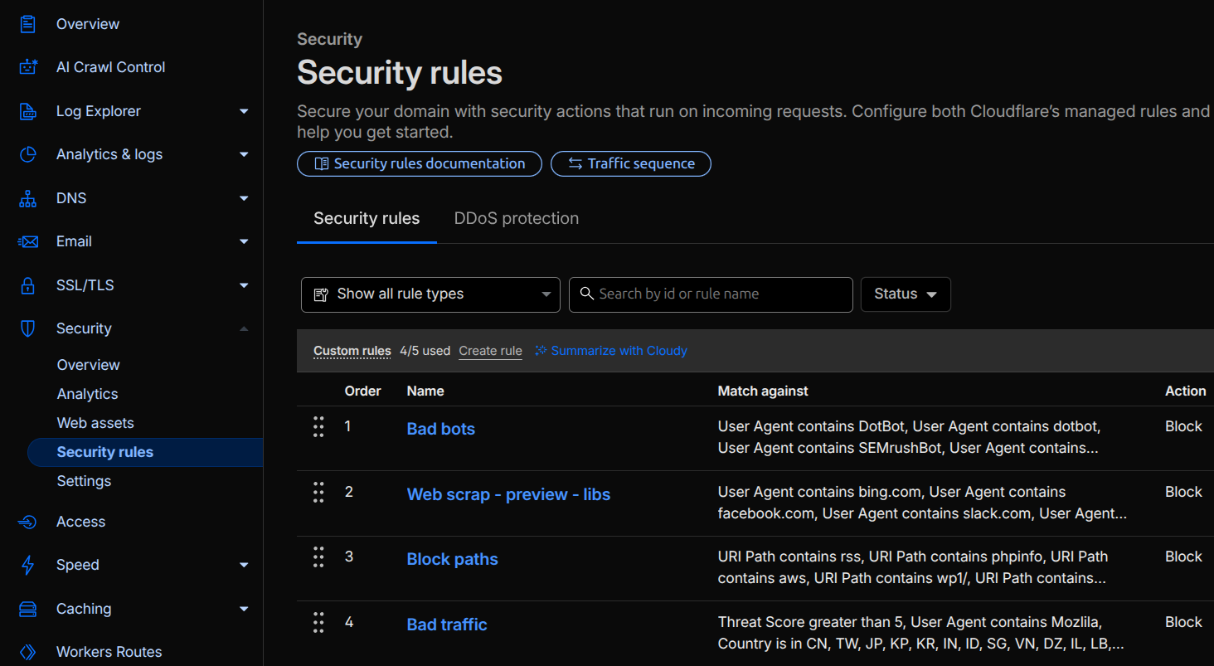Collapse the Security section arrow
The width and height of the screenshot is (1214, 666).
244,328
